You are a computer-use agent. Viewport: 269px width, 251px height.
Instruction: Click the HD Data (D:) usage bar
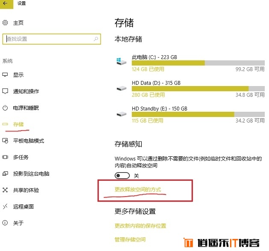(198, 89)
